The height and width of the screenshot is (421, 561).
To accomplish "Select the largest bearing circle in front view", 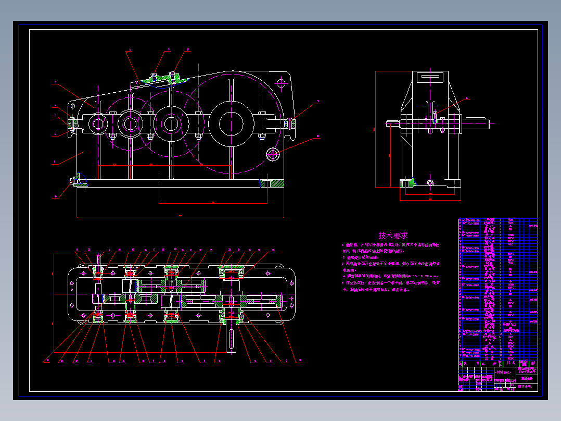I will [231, 123].
